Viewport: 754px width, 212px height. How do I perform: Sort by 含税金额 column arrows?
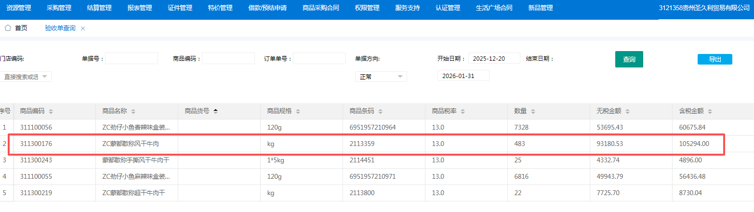(710, 111)
